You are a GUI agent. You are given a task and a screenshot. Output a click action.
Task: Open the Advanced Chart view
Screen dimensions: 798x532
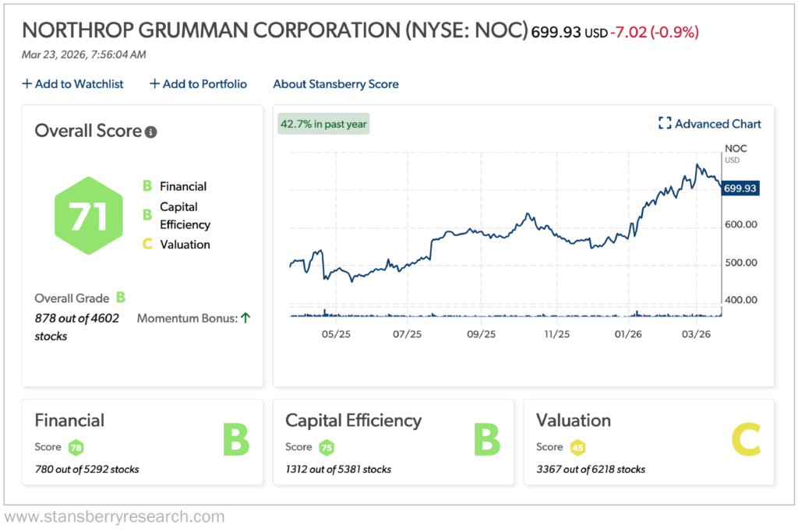pyautogui.click(x=709, y=124)
